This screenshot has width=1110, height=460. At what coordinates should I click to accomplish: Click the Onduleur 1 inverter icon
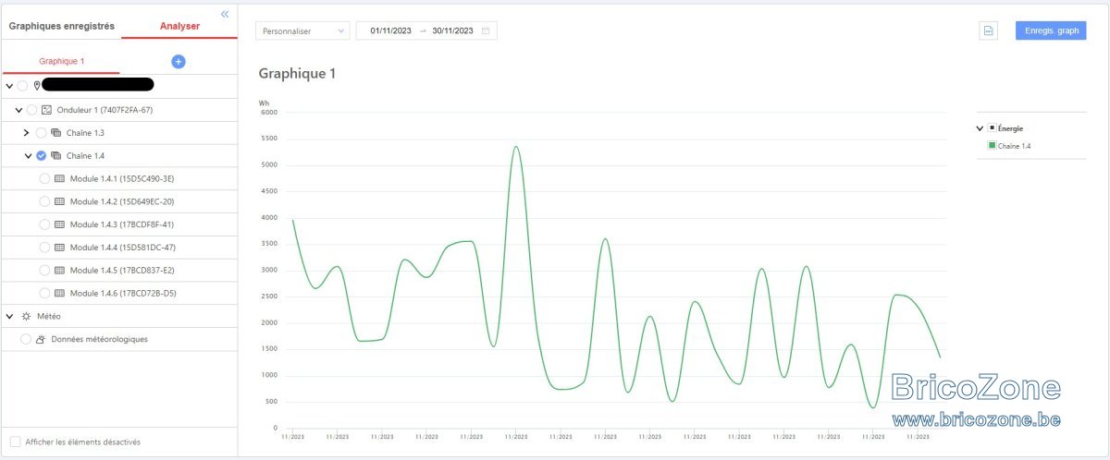point(47,110)
